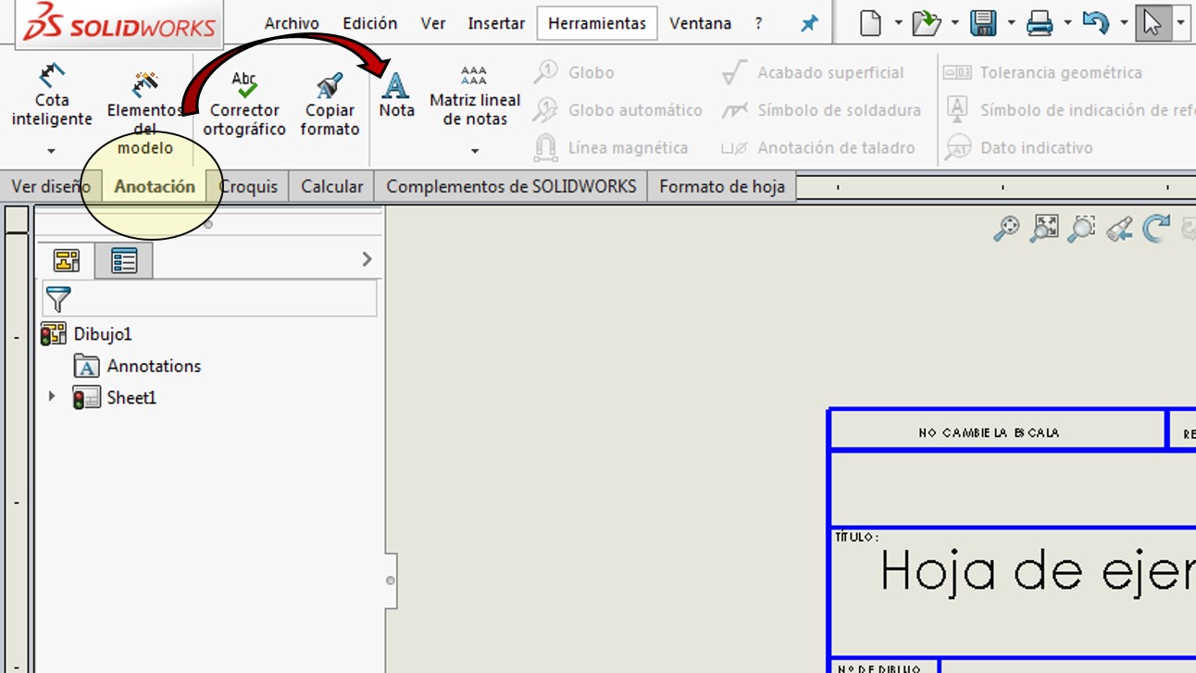The image size is (1196, 673).
Task: Open the Archivo menu
Action: pos(292,23)
